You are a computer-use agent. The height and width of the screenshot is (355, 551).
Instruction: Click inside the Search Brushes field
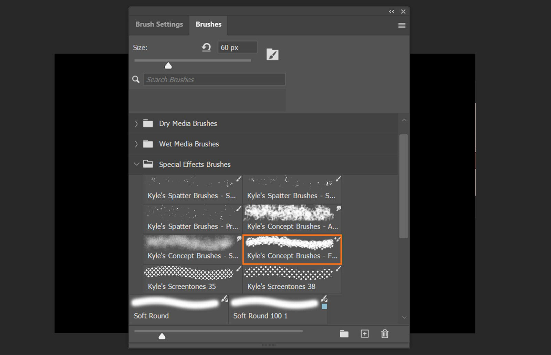pyautogui.click(x=214, y=79)
